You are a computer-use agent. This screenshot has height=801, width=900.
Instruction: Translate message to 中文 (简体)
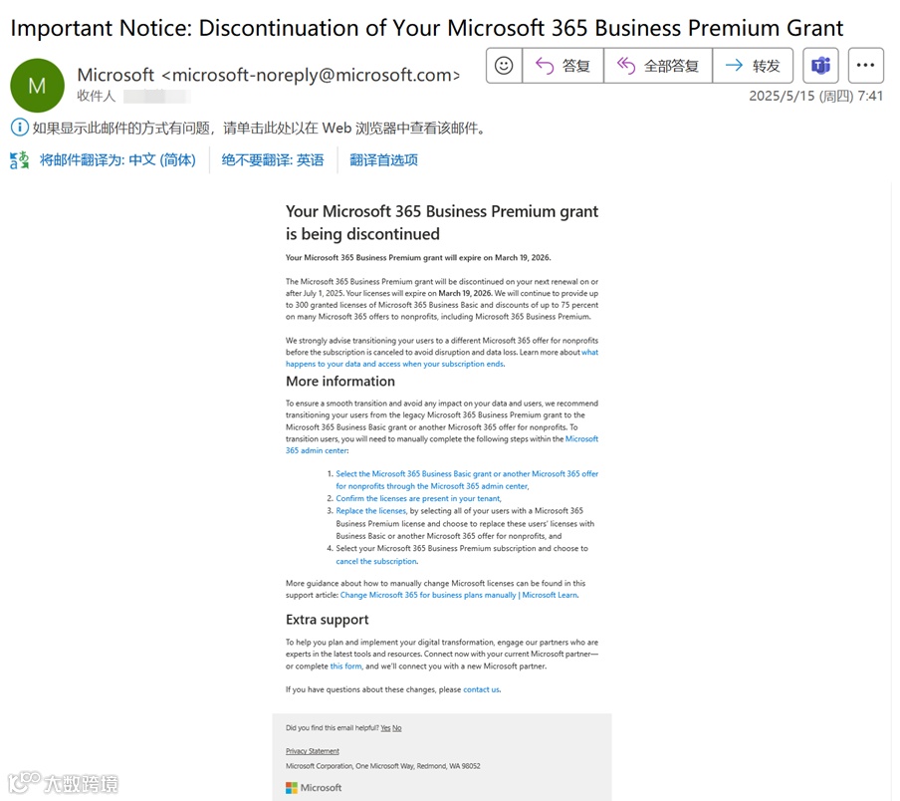pos(117,159)
